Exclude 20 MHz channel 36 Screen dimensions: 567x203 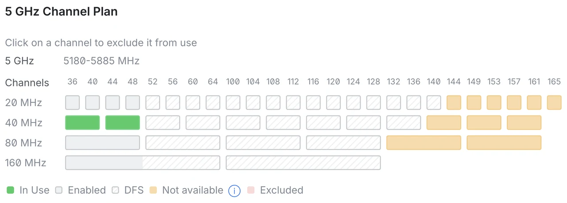(73, 103)
